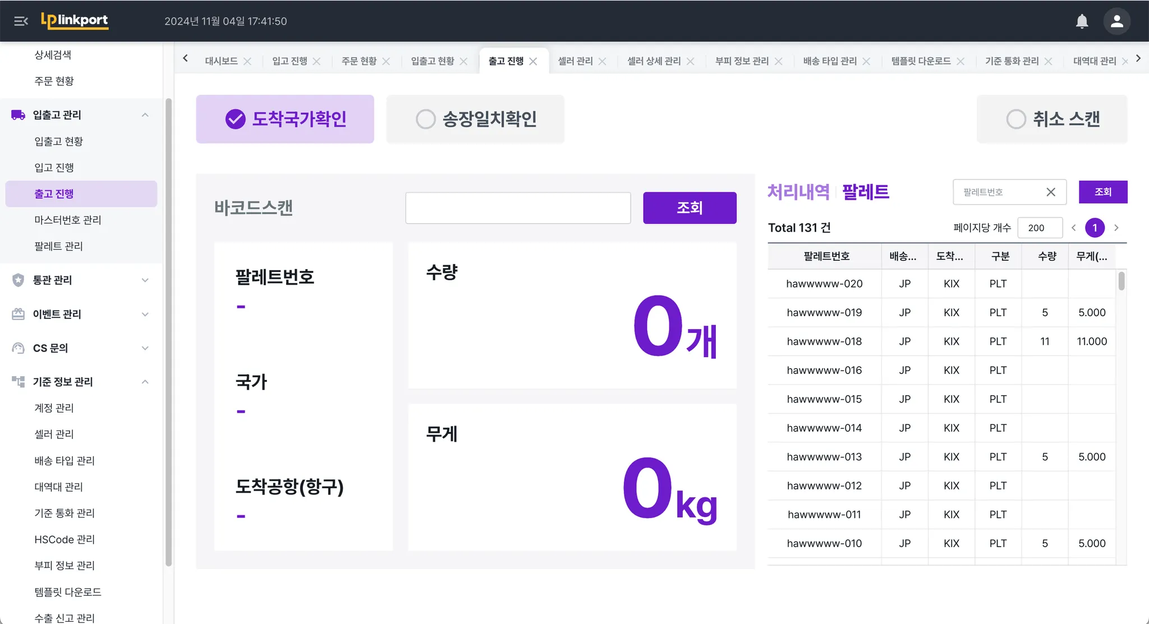Screen dimensions: 1149x624
Task: Open the notifications bell
Action: pos(1082,21)
